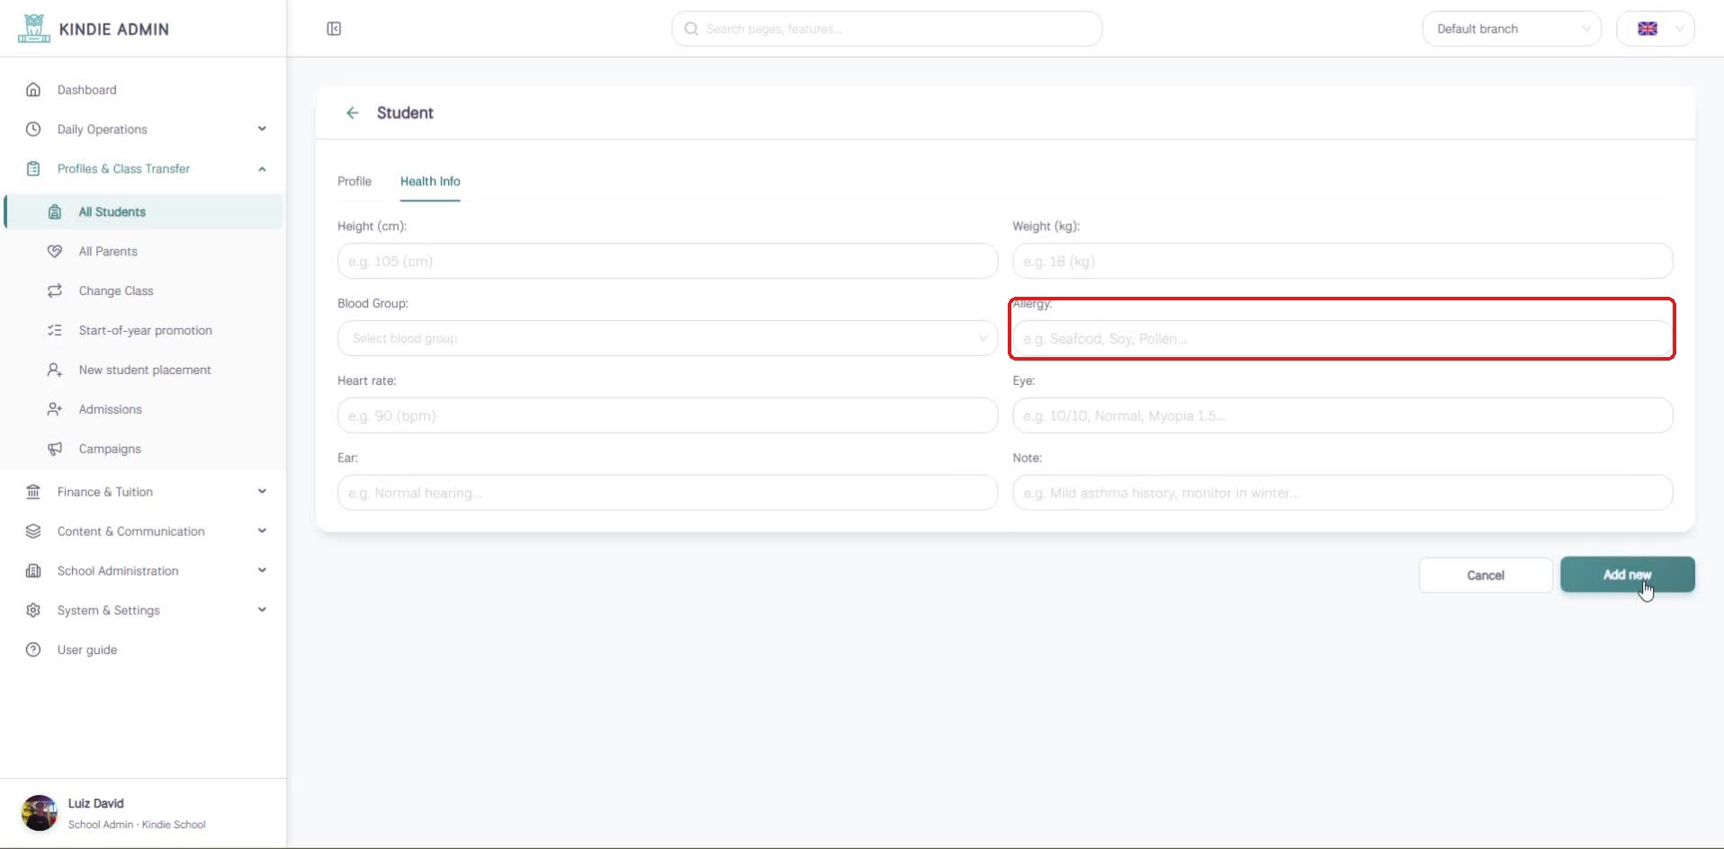The width and height of the screenshot is (1724, 849).
Task: Switch to the Profile tab
Action: 355,182
